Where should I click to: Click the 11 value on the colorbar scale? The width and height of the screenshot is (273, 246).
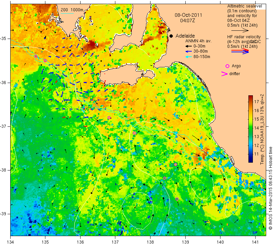257,154
